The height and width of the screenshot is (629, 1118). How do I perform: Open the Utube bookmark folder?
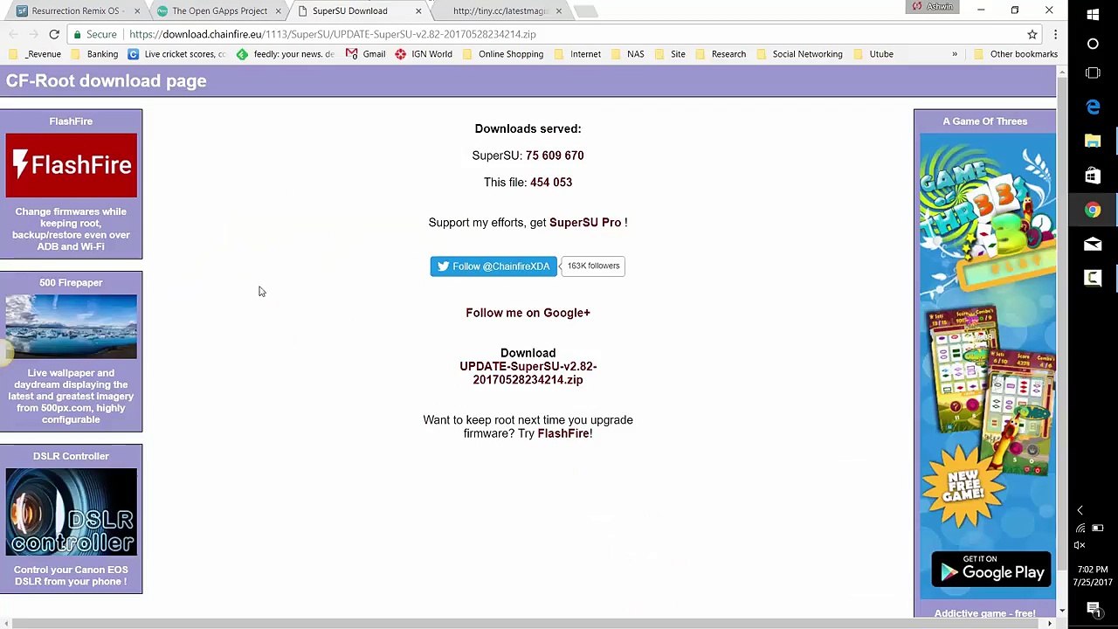click(873, 54)
